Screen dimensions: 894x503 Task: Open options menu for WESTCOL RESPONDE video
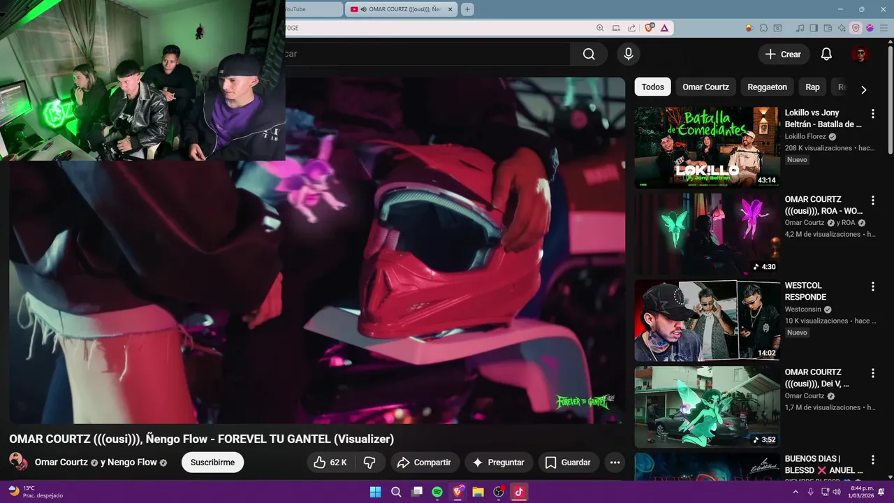[872, 286]
